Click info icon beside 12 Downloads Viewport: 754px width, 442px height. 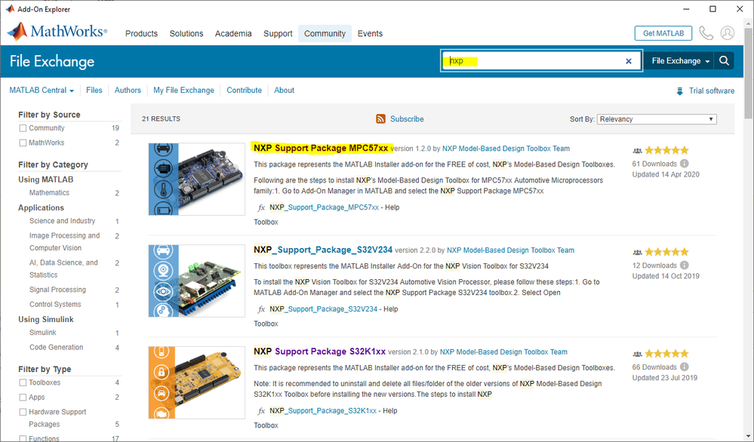coord(685,266)
